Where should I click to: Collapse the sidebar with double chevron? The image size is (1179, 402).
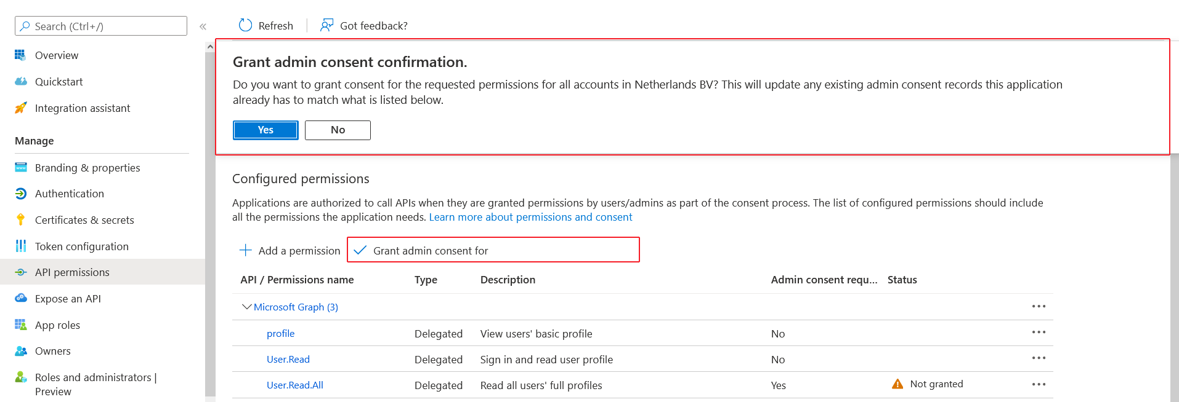203,26
